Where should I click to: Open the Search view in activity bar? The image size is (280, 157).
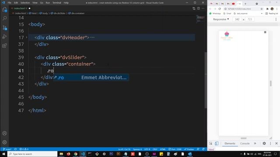[5, 18]
